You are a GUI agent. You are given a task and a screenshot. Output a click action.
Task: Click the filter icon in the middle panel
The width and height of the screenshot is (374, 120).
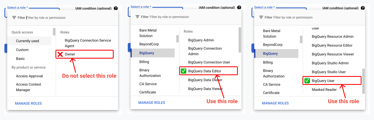137,17
